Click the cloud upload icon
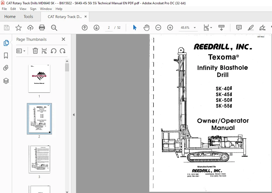The width and height of the screenshot is (272, 193). 30,28
